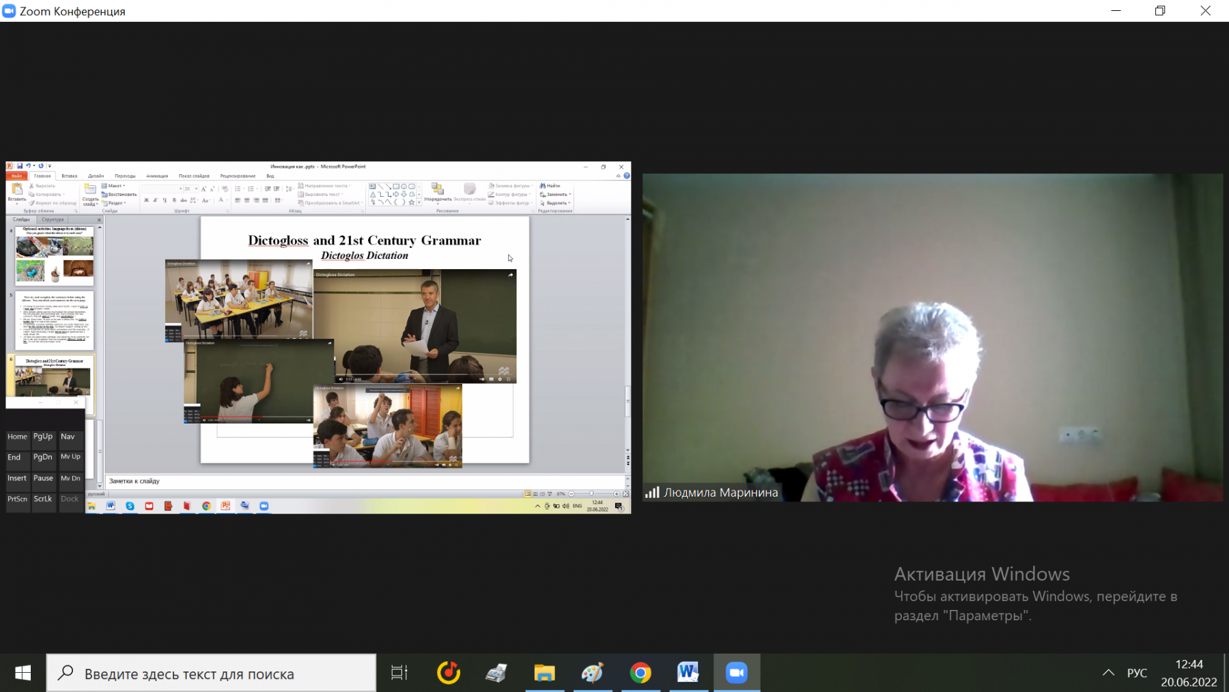Screen dimensions: 1229x692
Task: Open the font color dropdown arrow
Action: pyautogui.click(x=227, y=200)
